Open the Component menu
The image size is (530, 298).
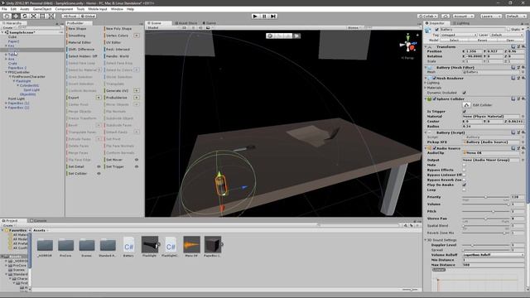point(64,9)
